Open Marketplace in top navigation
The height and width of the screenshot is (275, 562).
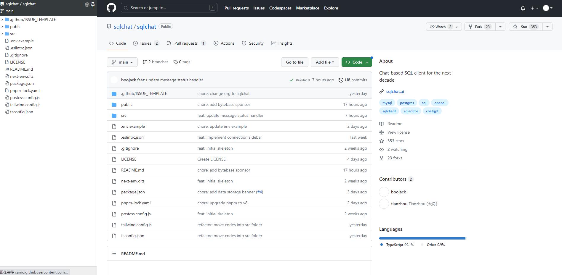308,8
